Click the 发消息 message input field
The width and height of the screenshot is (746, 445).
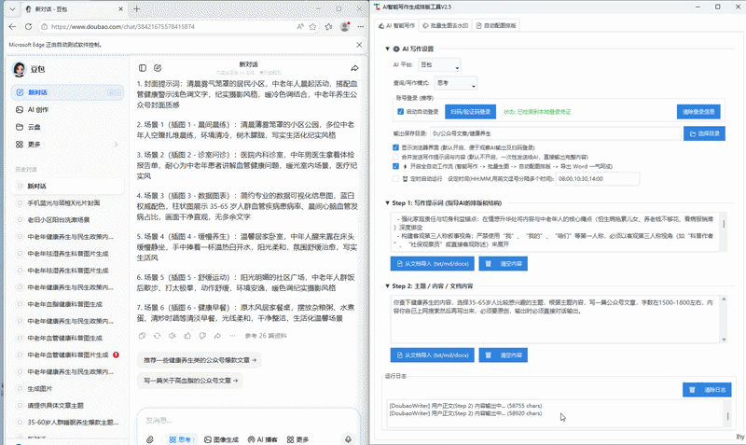click(247, 420)
